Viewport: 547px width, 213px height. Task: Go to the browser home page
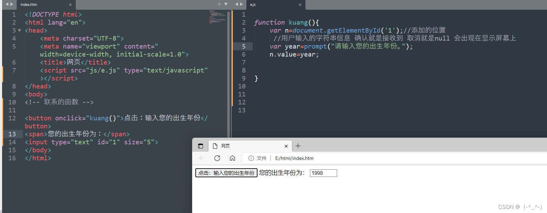(x=232, y=158)
